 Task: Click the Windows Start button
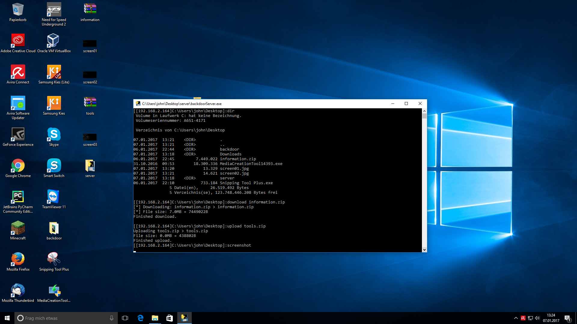tap(7, 318)
